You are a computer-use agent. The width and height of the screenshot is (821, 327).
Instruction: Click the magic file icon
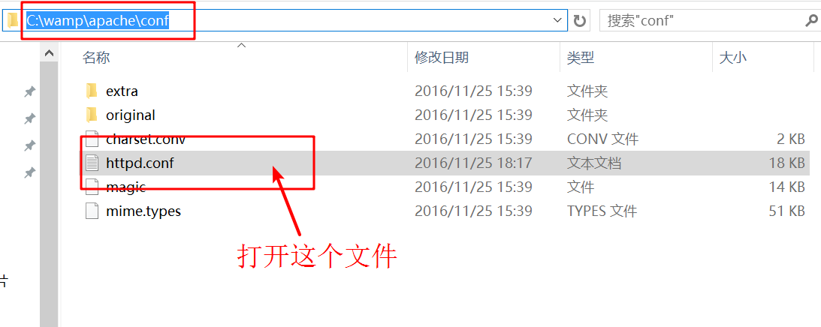[x=92, y=187]
